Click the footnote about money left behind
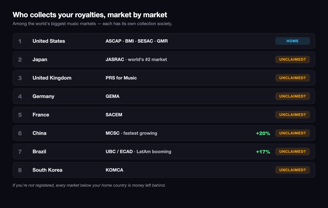 [x=89, y=185]
